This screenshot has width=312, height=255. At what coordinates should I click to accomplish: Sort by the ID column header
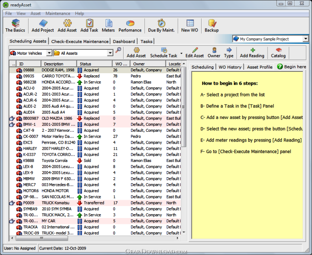point(29,64)
